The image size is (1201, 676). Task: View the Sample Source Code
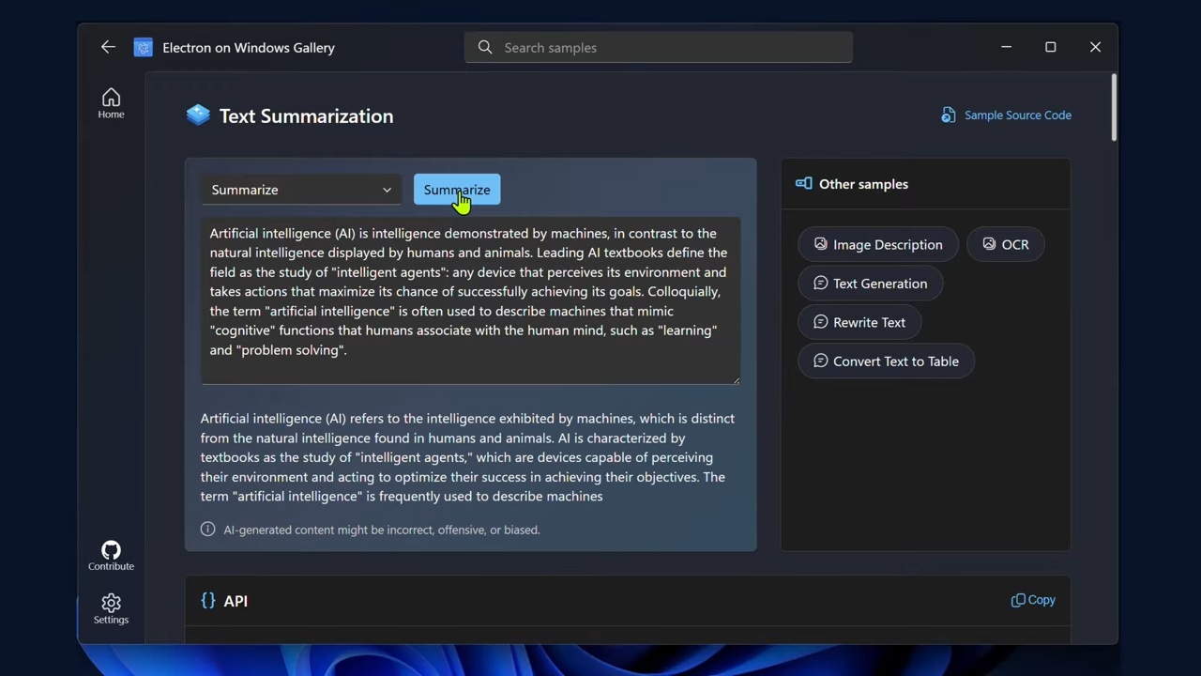(x=1006, y=115)
